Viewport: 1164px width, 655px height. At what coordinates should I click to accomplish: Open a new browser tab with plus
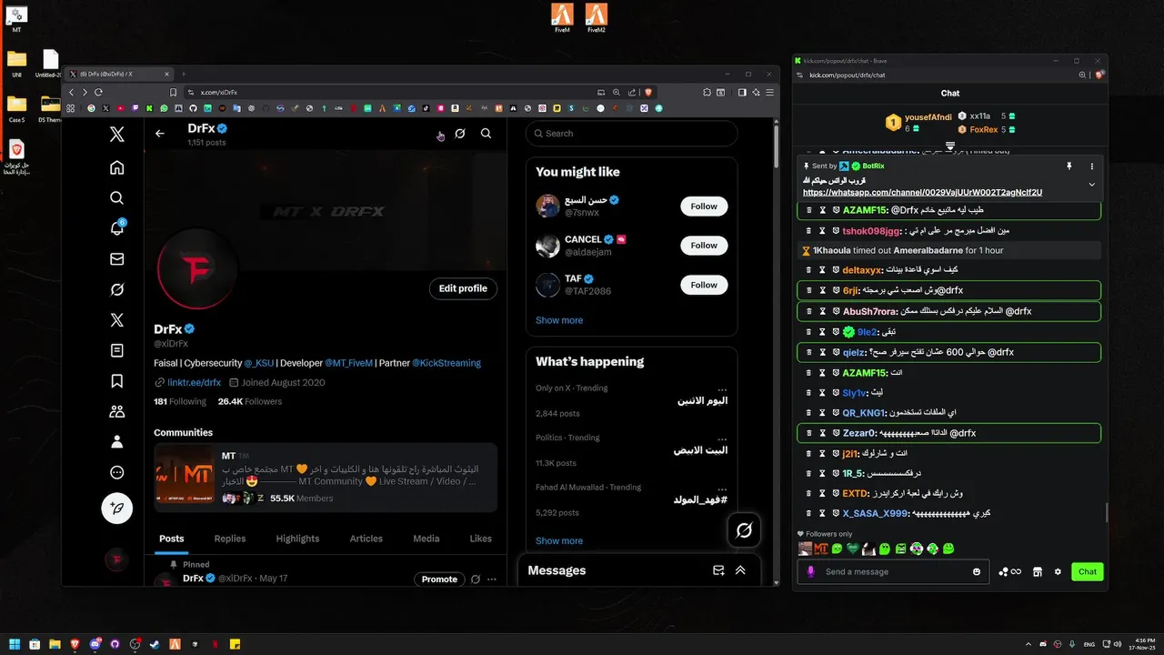(184, 74)
